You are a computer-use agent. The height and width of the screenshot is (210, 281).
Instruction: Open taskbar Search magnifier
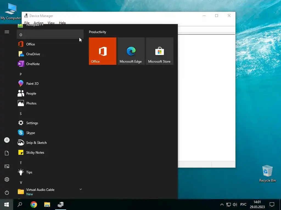tap(20, 205)
